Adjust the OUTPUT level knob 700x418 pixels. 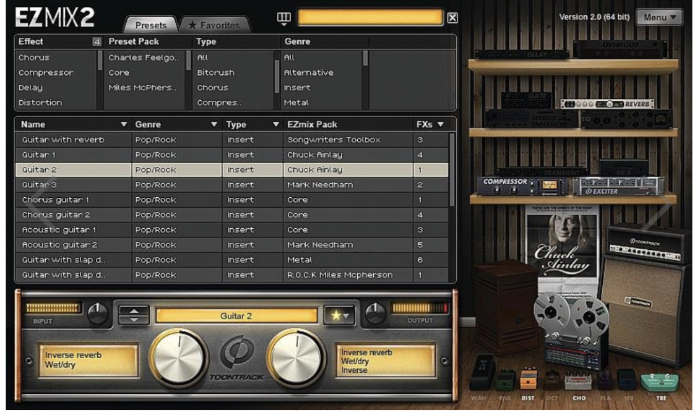(x=376, y=313)
